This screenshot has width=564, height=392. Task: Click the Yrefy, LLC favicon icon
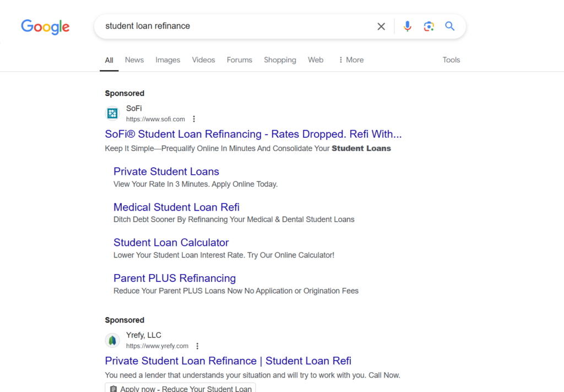tap(112, 340)
